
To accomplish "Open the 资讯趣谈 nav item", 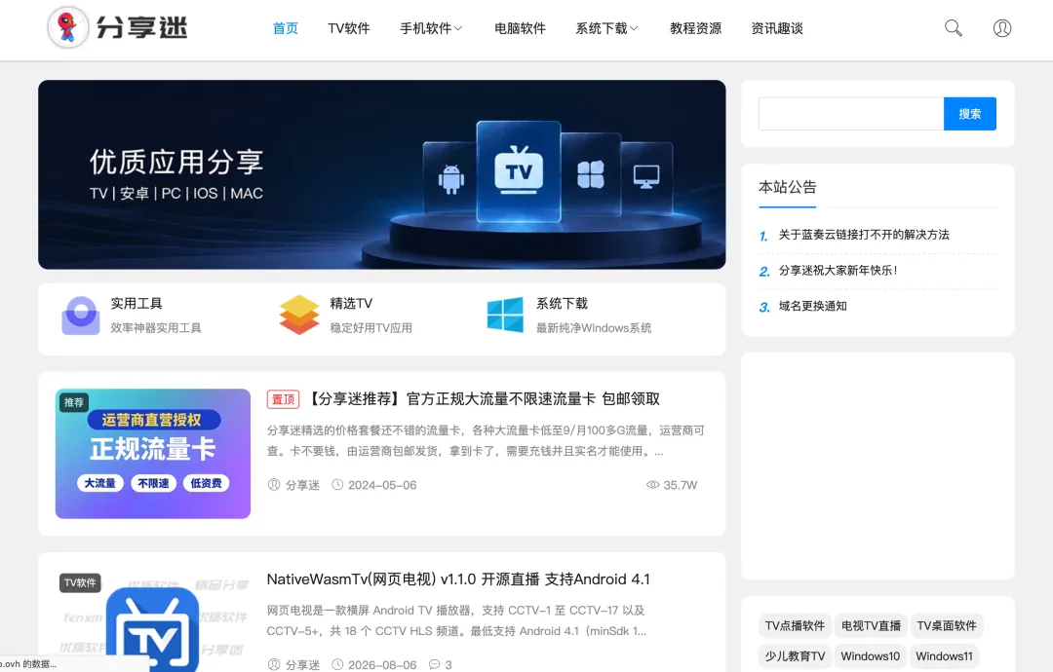I will pos(777,28).
